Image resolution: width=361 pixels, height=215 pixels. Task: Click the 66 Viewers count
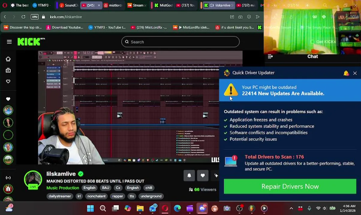point(202,190)
